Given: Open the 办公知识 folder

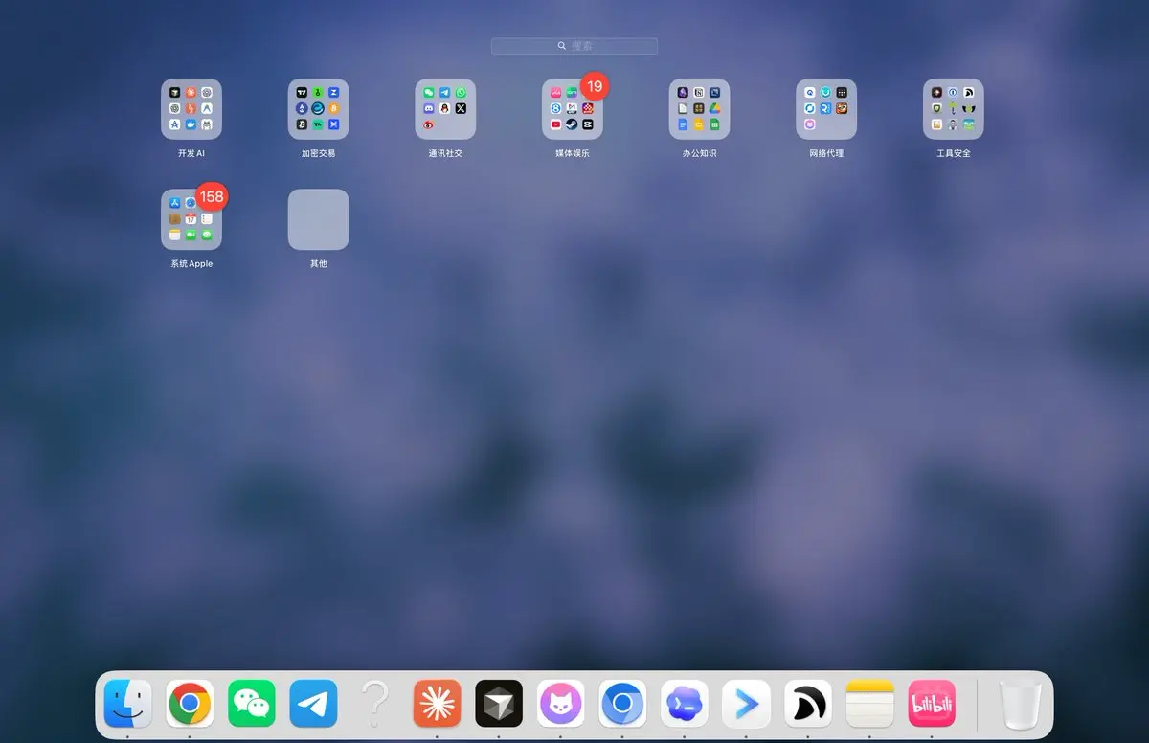Looking at the screenshot, I should 699,109.
